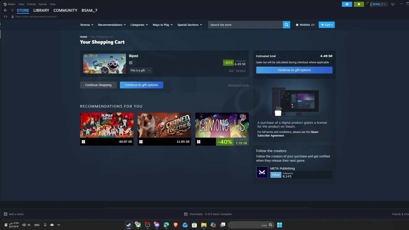Expand the Recommendations dropdown menu
This screenshot has width=409, height=230.
click(x=112, y=25)
